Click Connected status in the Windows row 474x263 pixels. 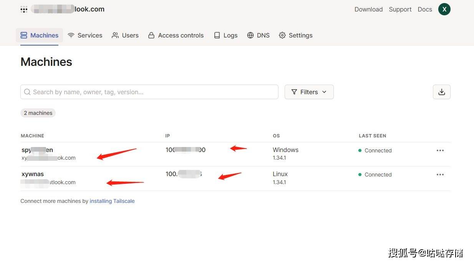click(x=375, y=150)
